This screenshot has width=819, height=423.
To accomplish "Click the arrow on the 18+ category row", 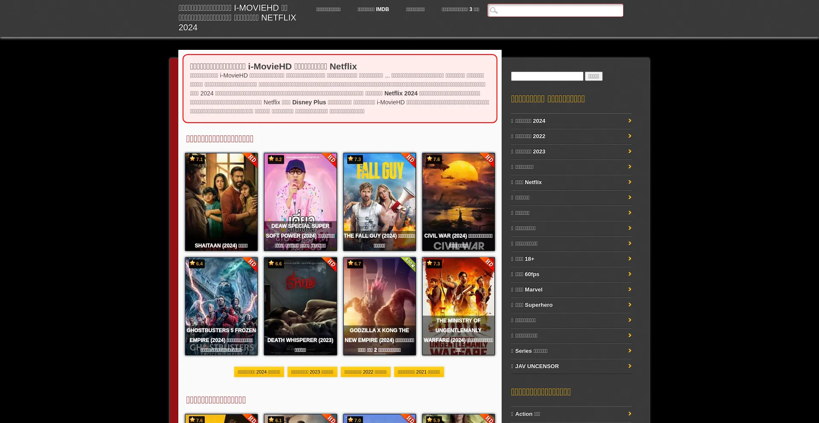I will (630, 259).
